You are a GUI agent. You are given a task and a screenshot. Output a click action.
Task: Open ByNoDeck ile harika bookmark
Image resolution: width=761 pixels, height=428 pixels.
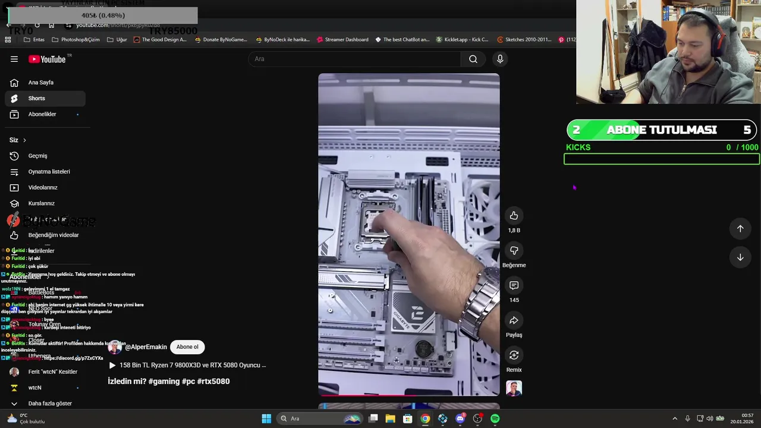[282, 40]
